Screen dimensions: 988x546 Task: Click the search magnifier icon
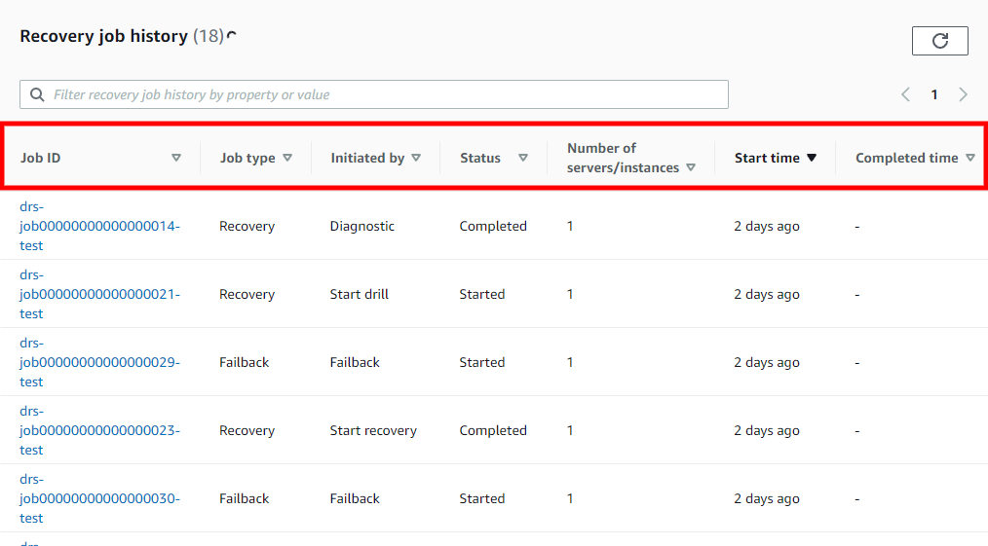coord(37,94)
